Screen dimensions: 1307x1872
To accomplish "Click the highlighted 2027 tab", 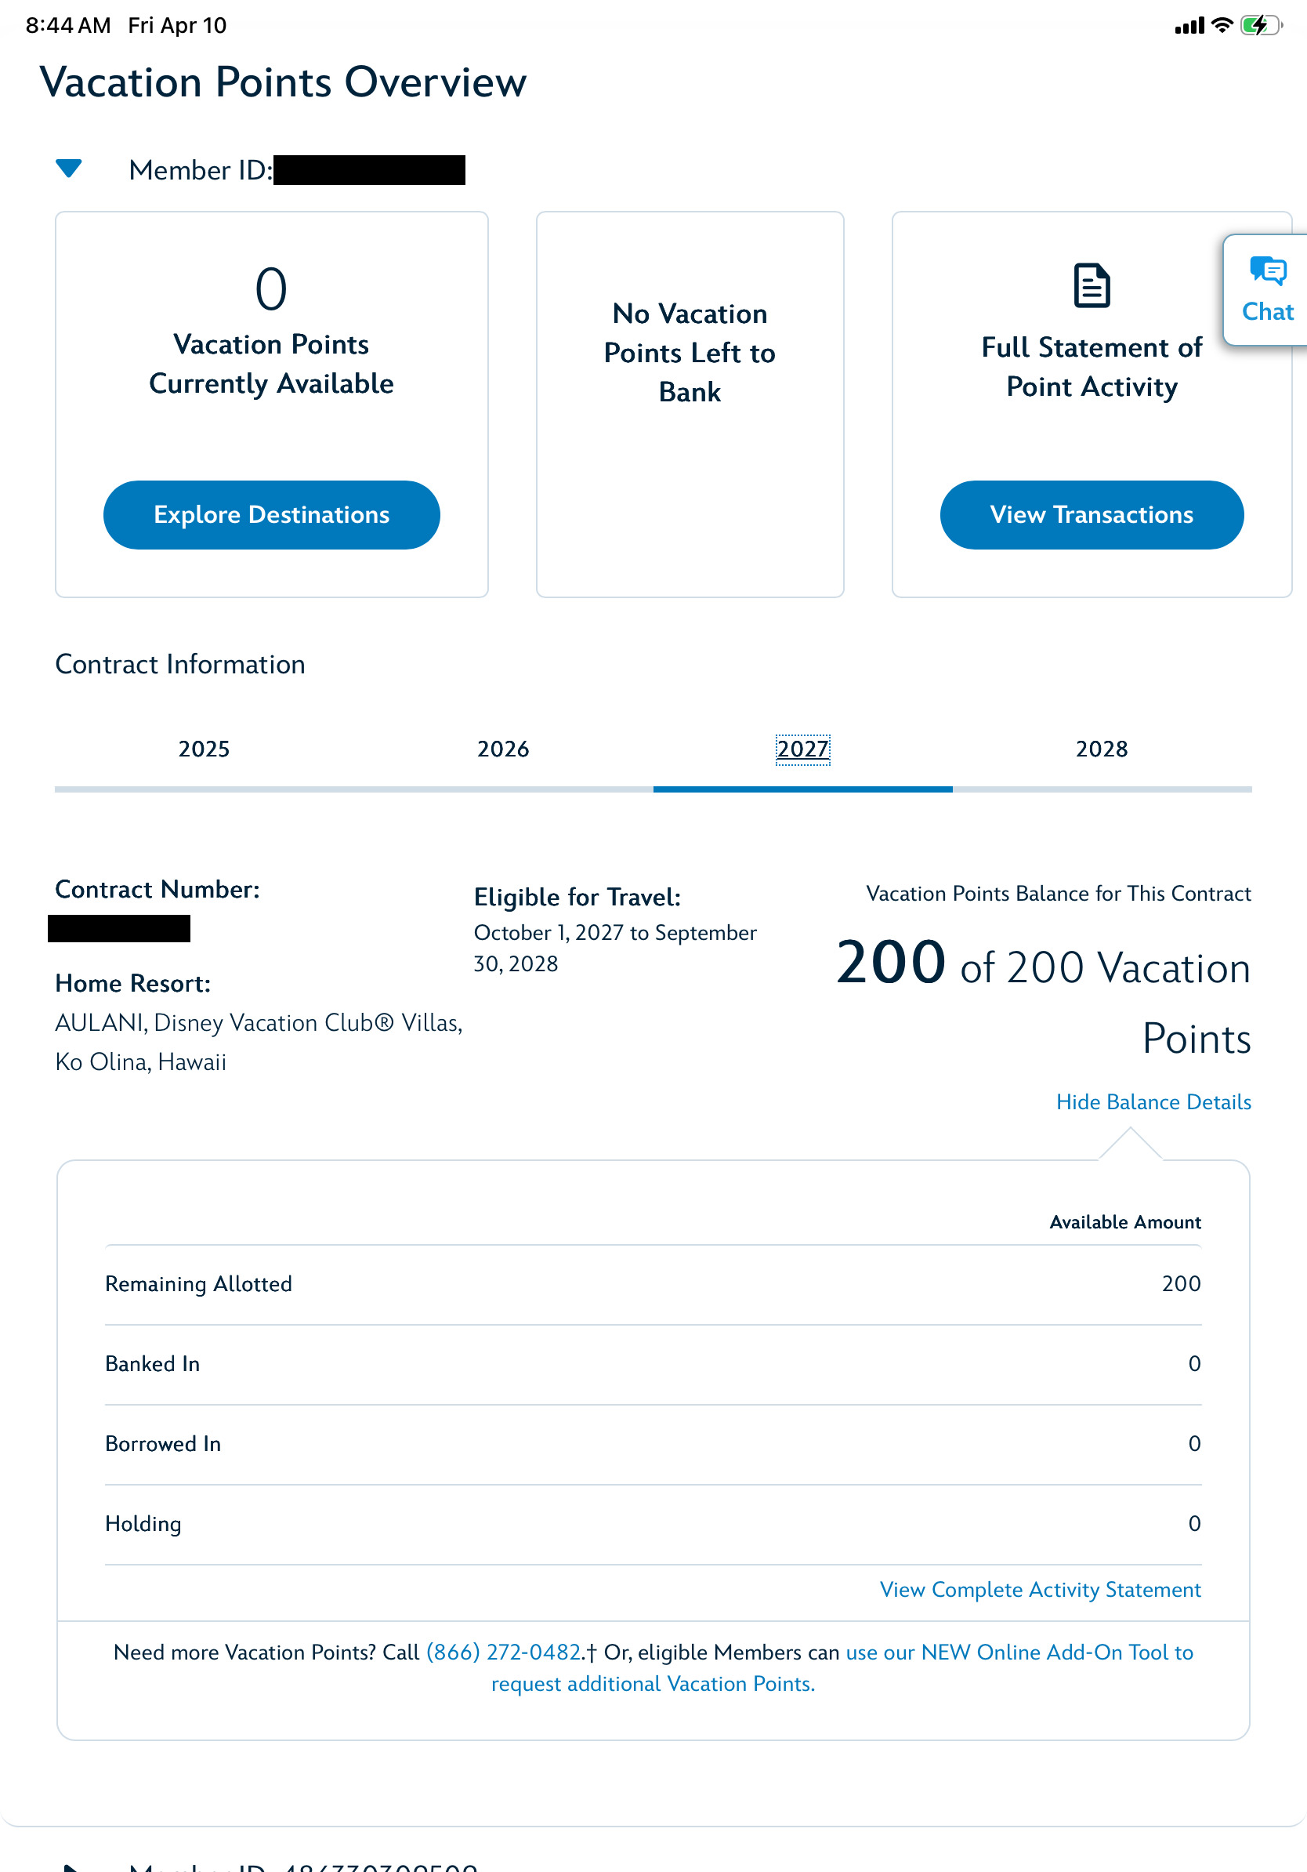I will coord(802,749).
